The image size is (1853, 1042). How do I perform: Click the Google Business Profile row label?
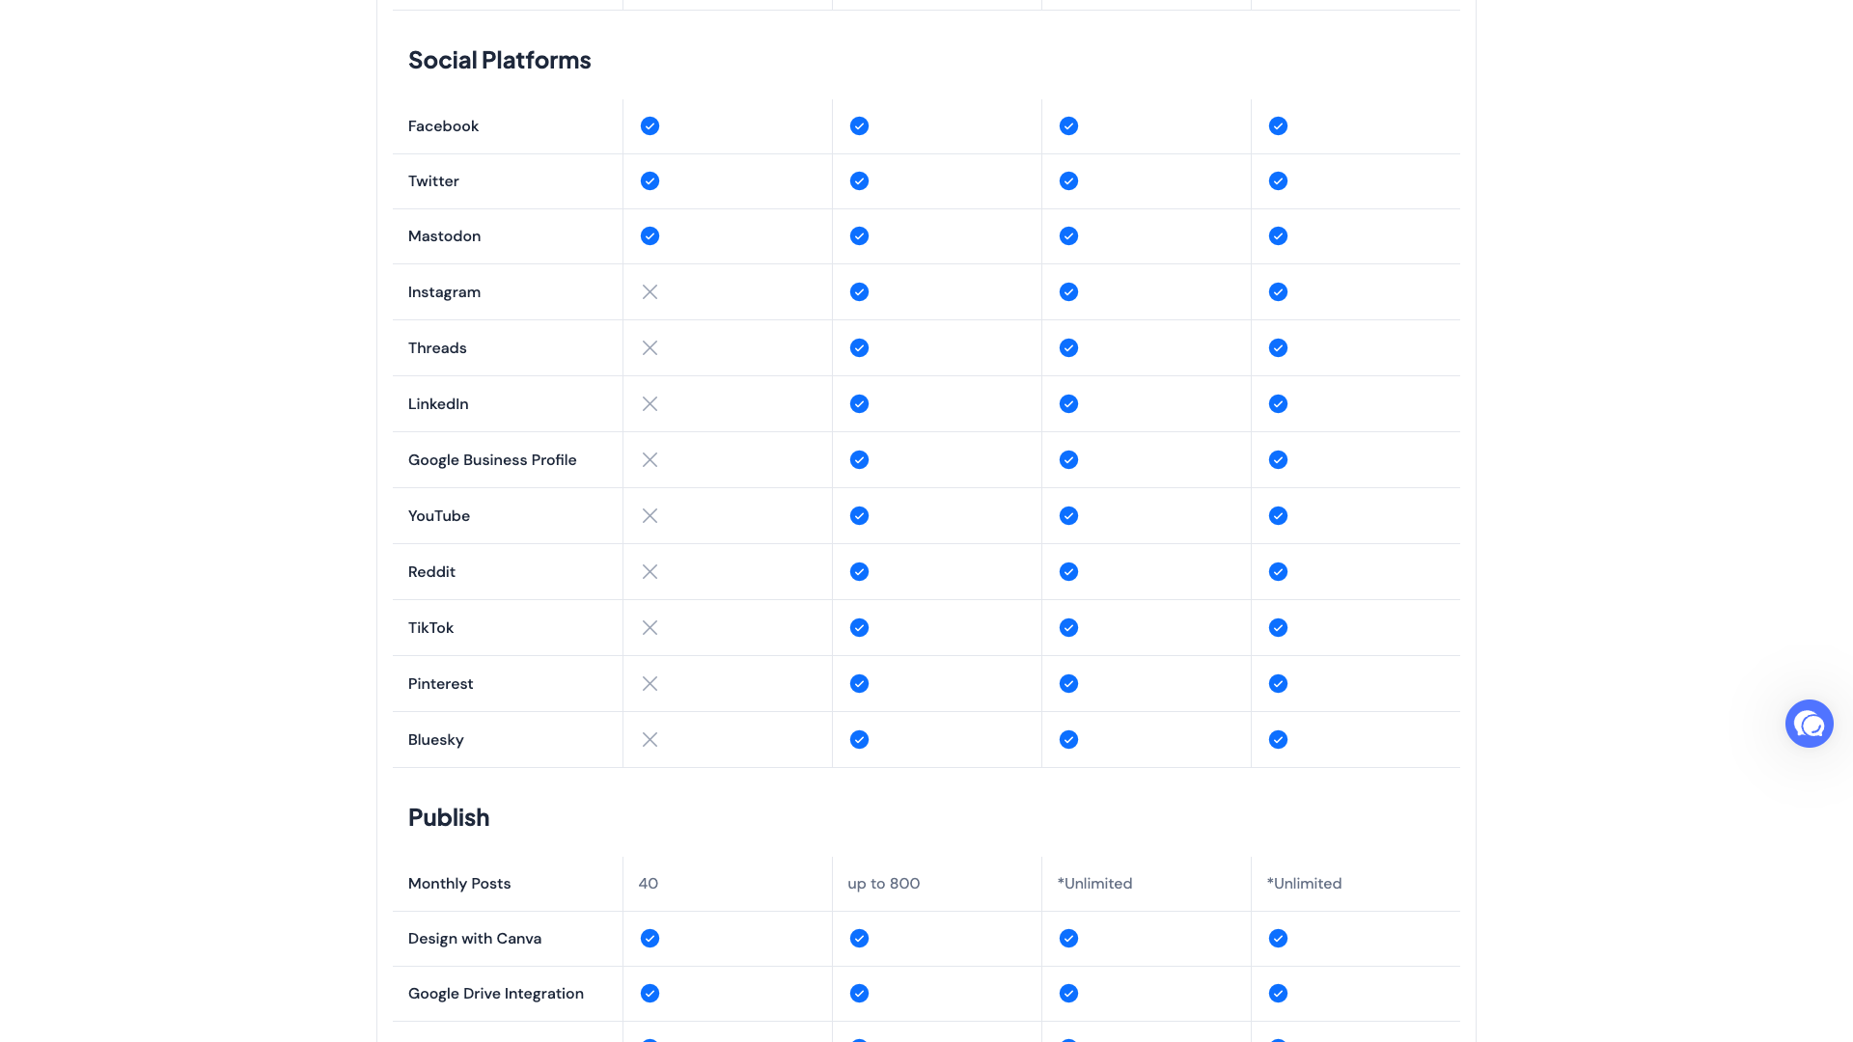492,459
